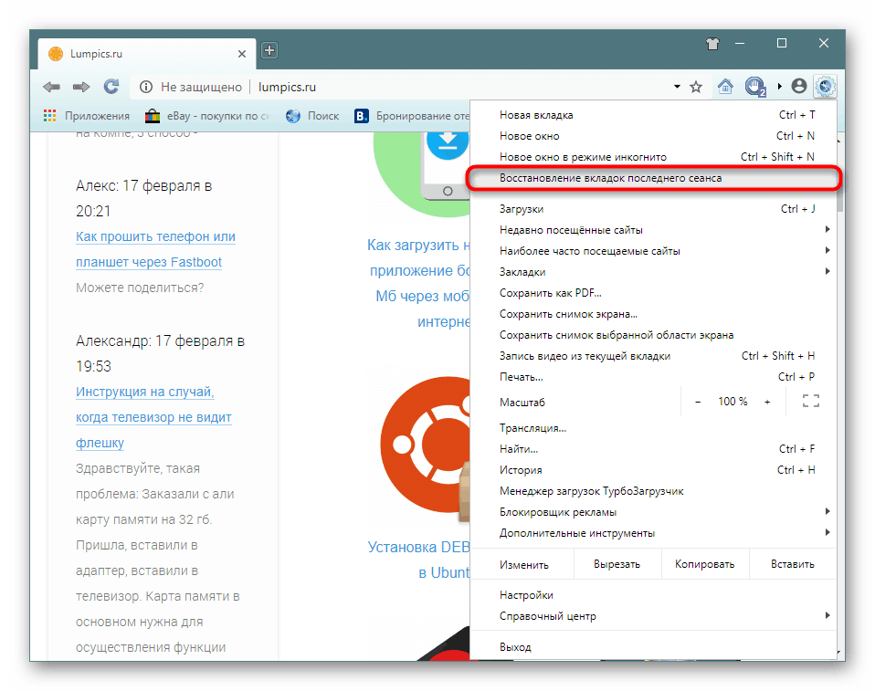Choose 'Печать...' menu item

(653, 377)
